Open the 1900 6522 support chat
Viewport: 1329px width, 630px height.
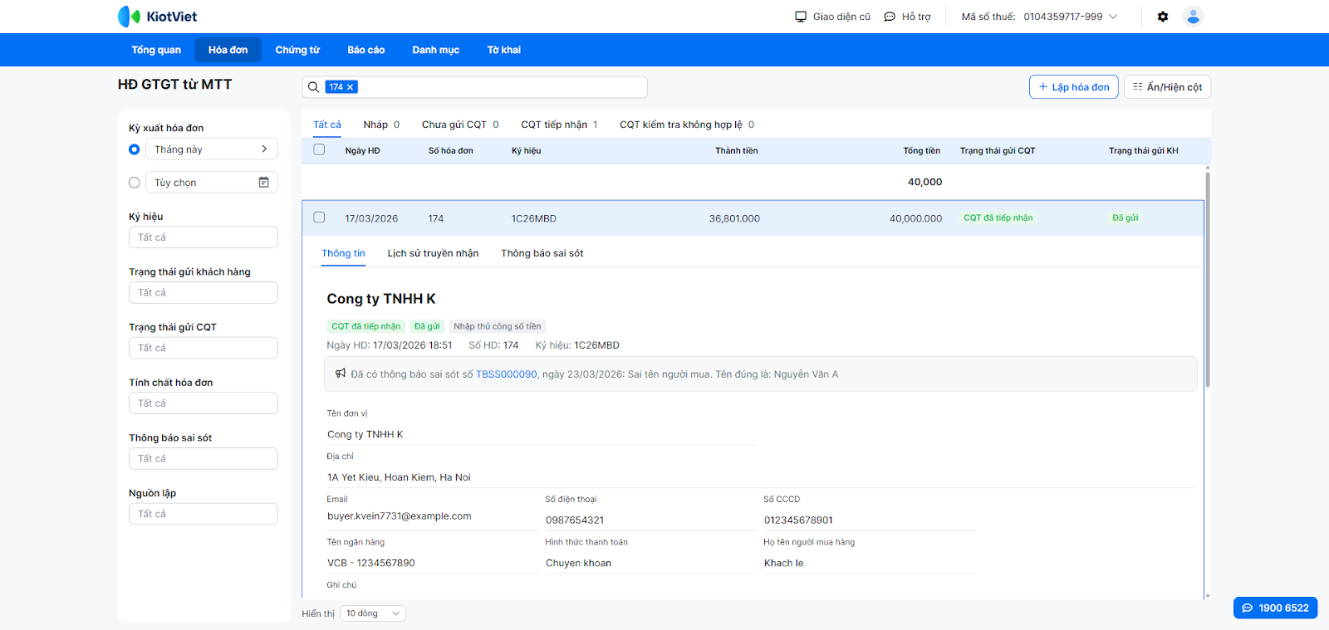1275,608
